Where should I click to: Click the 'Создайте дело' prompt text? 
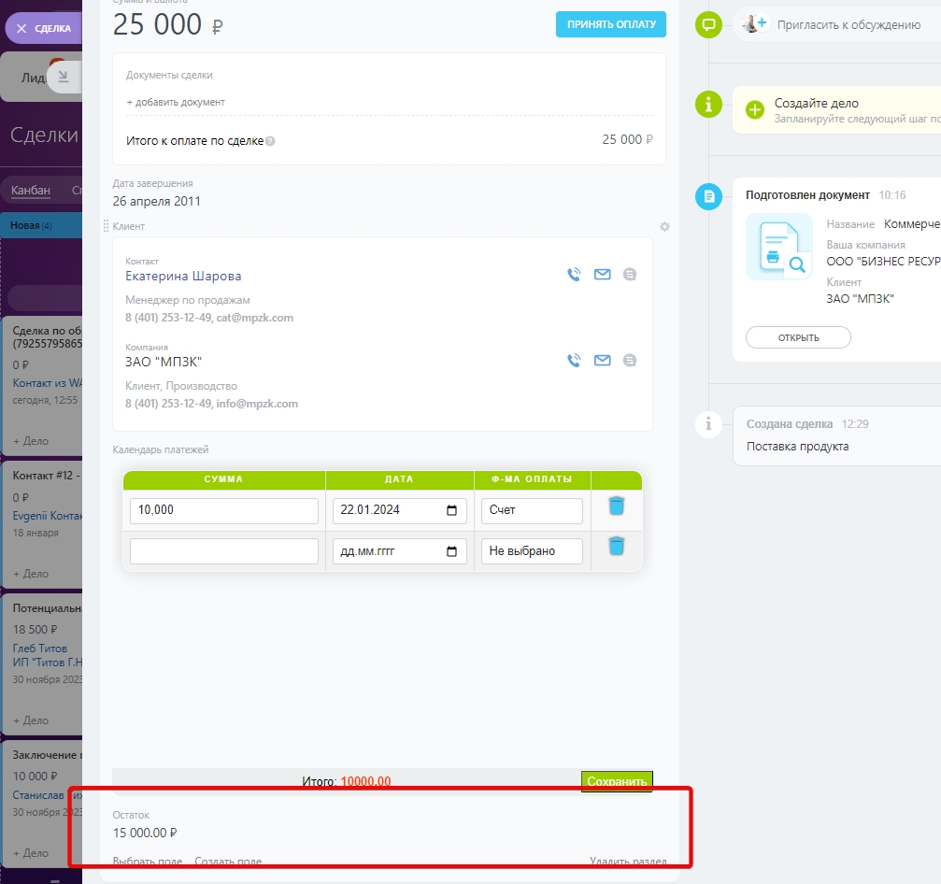click(x=816, y=103)
